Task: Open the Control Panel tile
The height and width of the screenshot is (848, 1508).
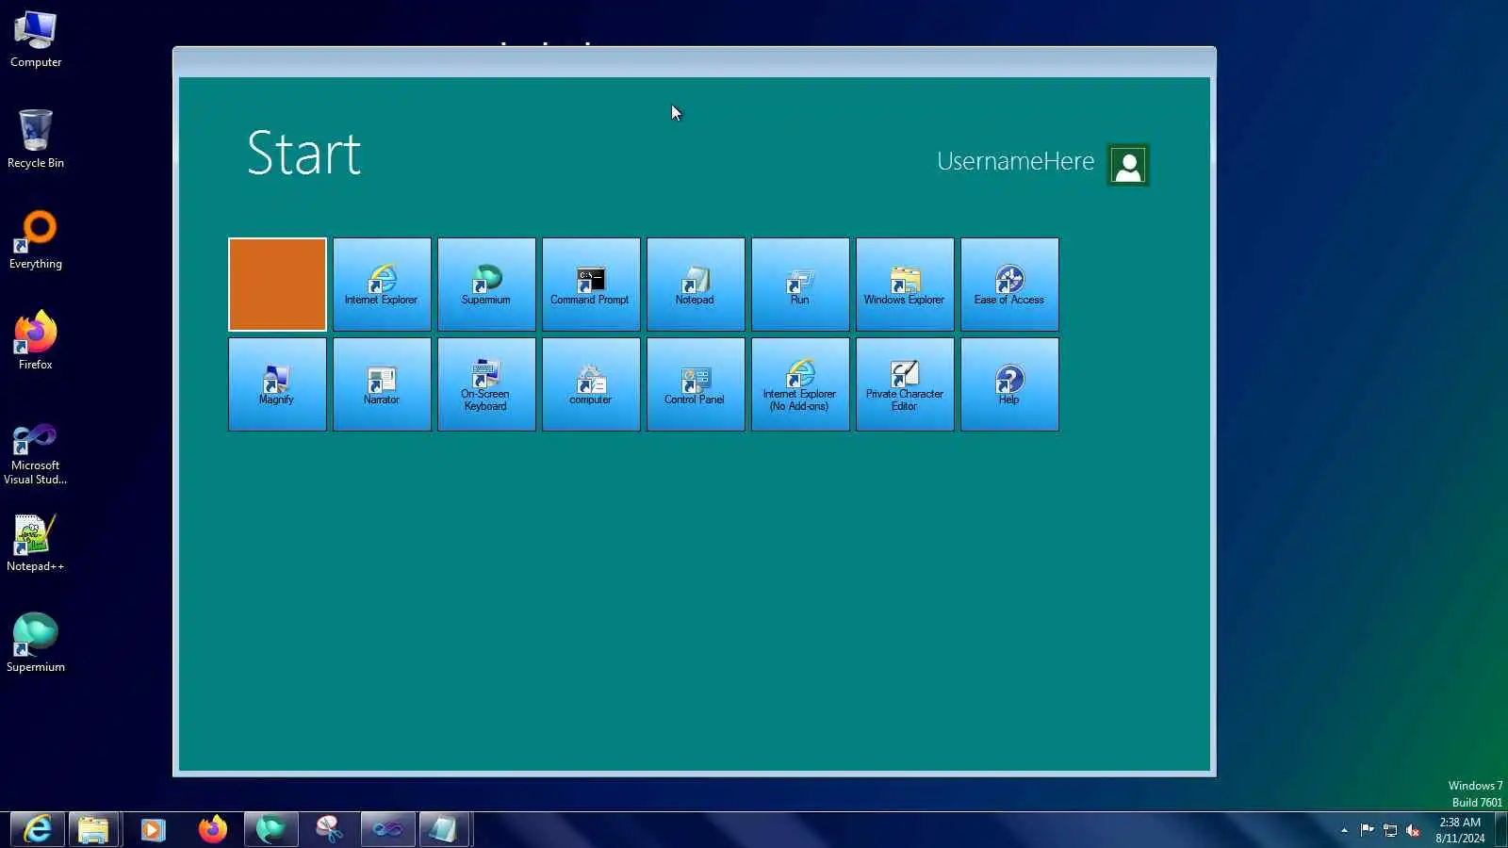Action: (x=696, y=384)
